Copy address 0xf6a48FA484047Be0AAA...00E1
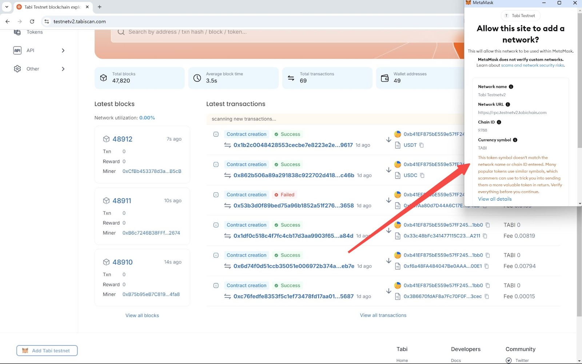This screenshot has height=364, width=582. [x=487, y=266]
